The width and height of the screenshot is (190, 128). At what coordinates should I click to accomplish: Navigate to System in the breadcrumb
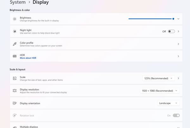[18, 3]
